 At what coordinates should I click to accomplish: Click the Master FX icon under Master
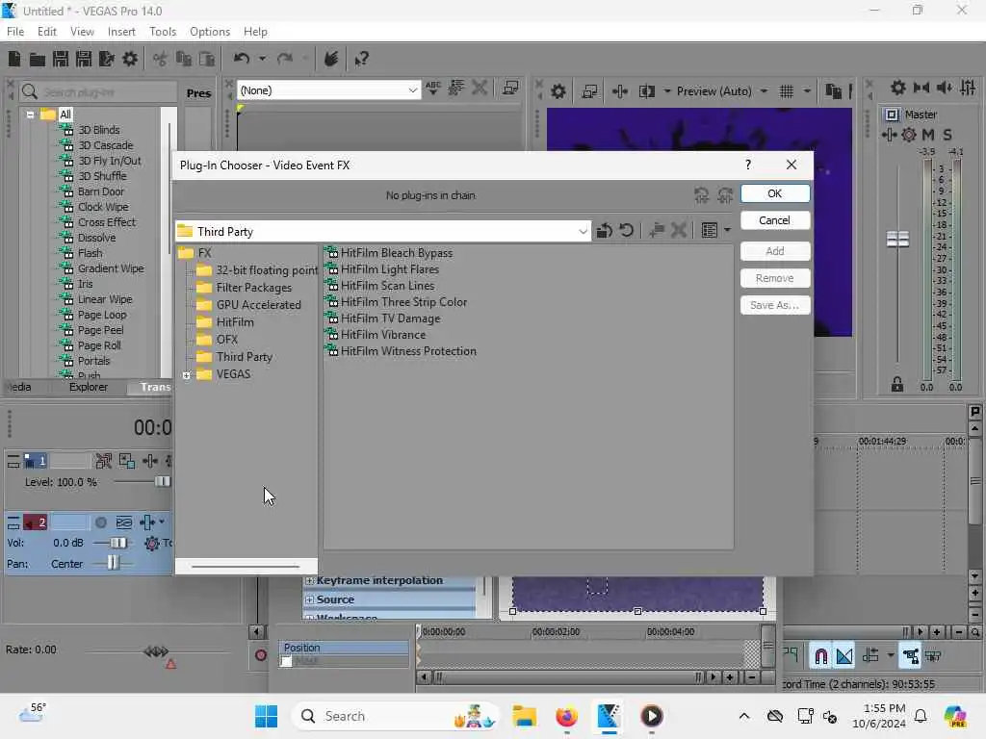point(889,135)
